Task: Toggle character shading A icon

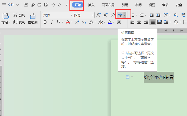Action: (119, 22)
